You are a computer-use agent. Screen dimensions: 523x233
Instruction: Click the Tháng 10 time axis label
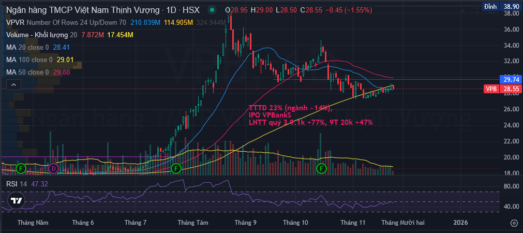295,222
